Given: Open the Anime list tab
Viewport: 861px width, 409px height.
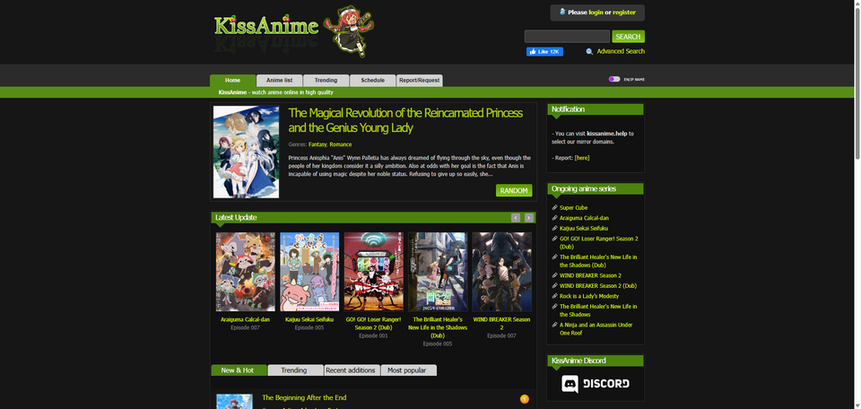Looking at the screenshot, I should pyautogui.click(x=280, y=81).
